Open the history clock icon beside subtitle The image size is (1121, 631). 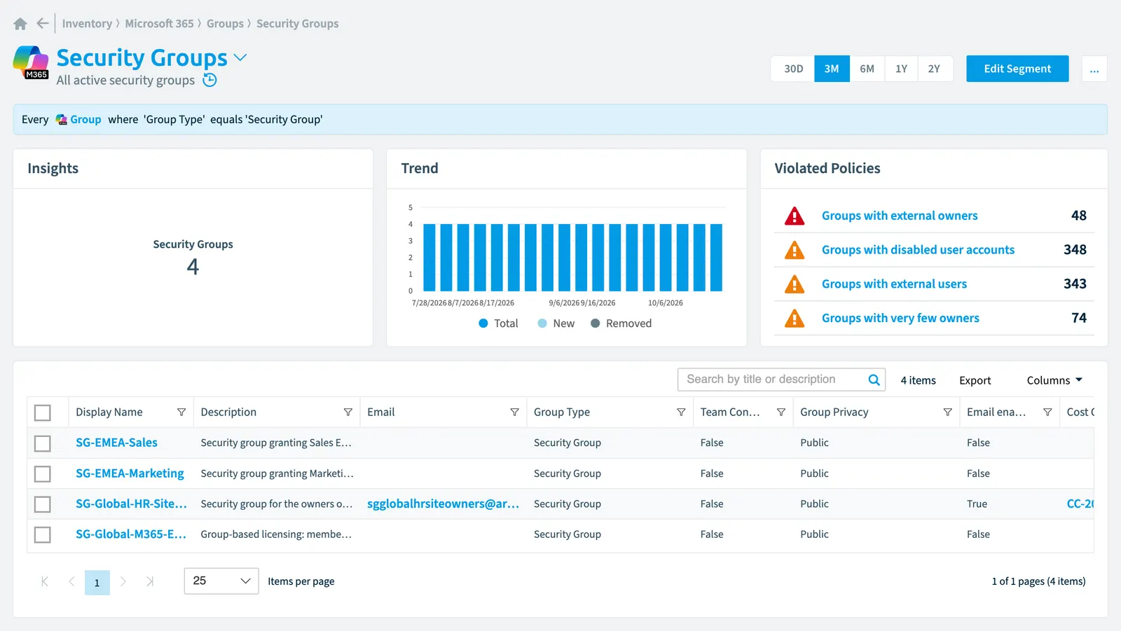pos(209,80)
